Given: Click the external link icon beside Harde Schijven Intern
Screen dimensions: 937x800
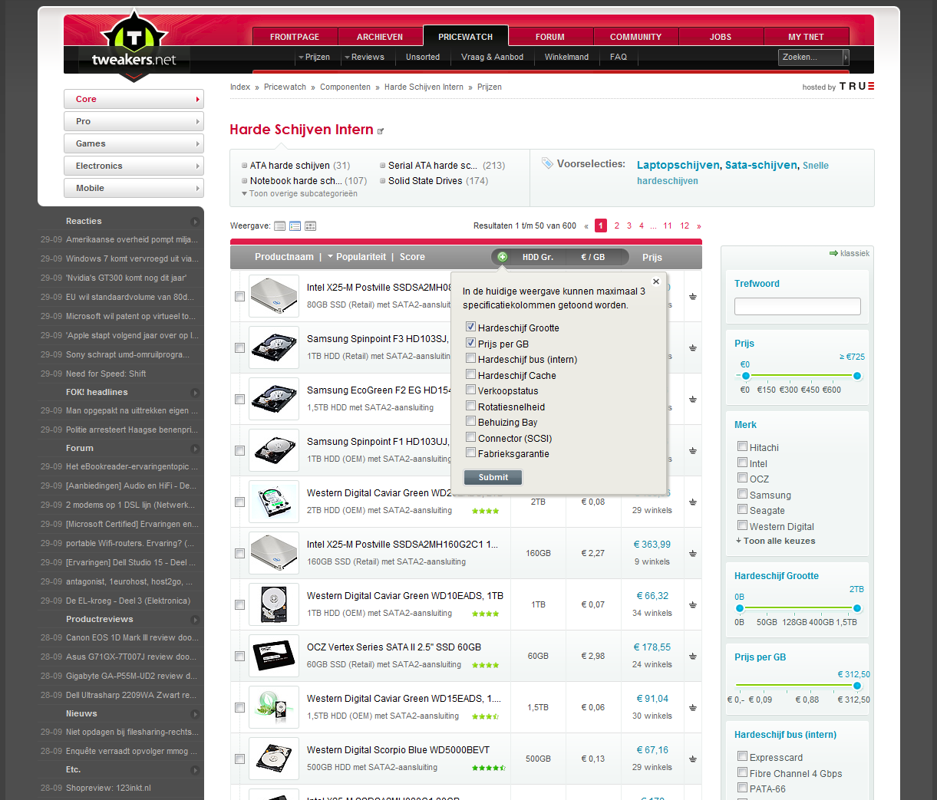Looking at the screenshot, I should point(381,131).
